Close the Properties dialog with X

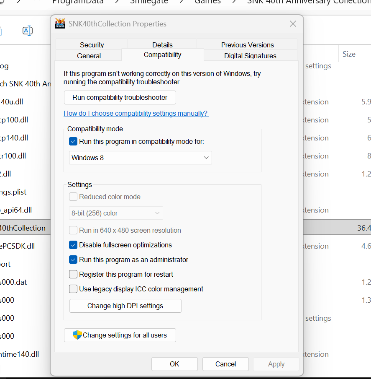tap(293, 24)
